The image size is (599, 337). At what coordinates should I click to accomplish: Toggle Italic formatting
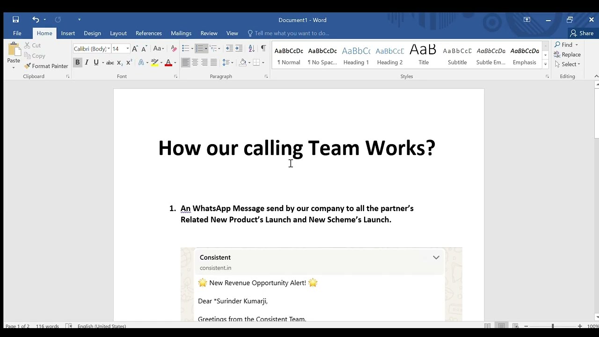87,62
